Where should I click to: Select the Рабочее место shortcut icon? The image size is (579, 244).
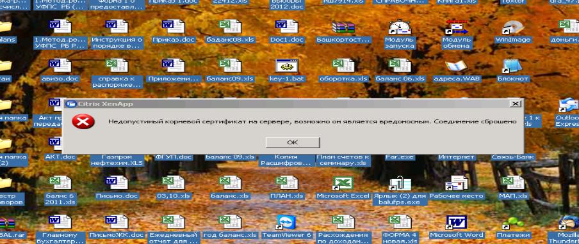pos(457,183)
